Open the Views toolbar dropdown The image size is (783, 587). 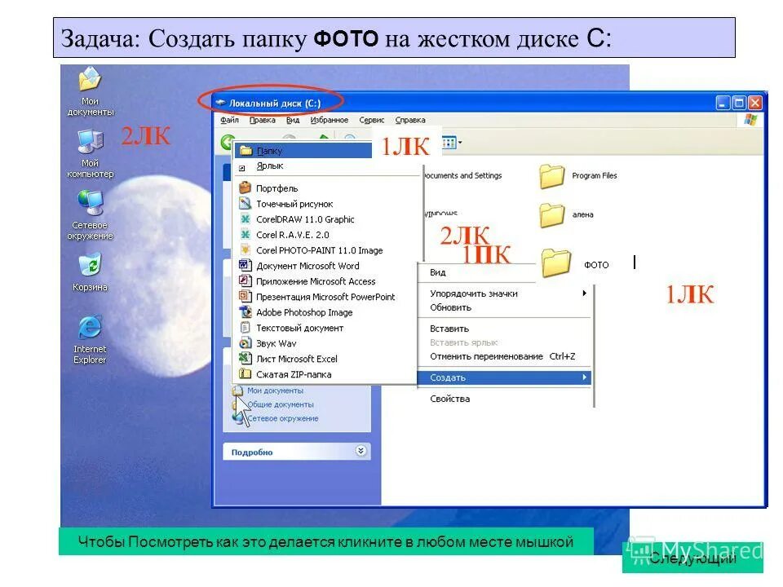pos(452,143)
